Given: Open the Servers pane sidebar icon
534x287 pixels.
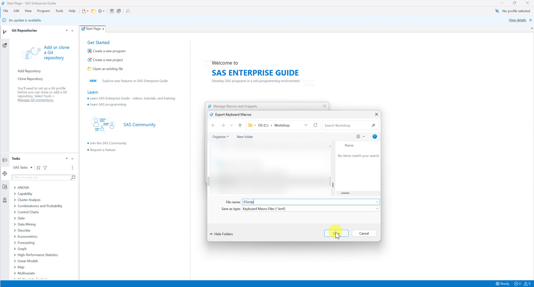Looking at the screenshot, I should 5,187.
